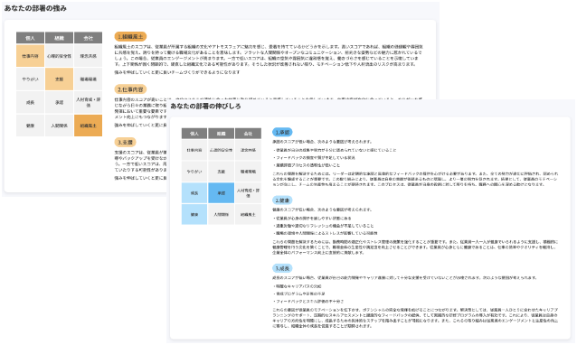Screen dimensions: 577x345
Task: Click dark blue 承認 cell in 伸びしろ table
Action: (222, 193)
